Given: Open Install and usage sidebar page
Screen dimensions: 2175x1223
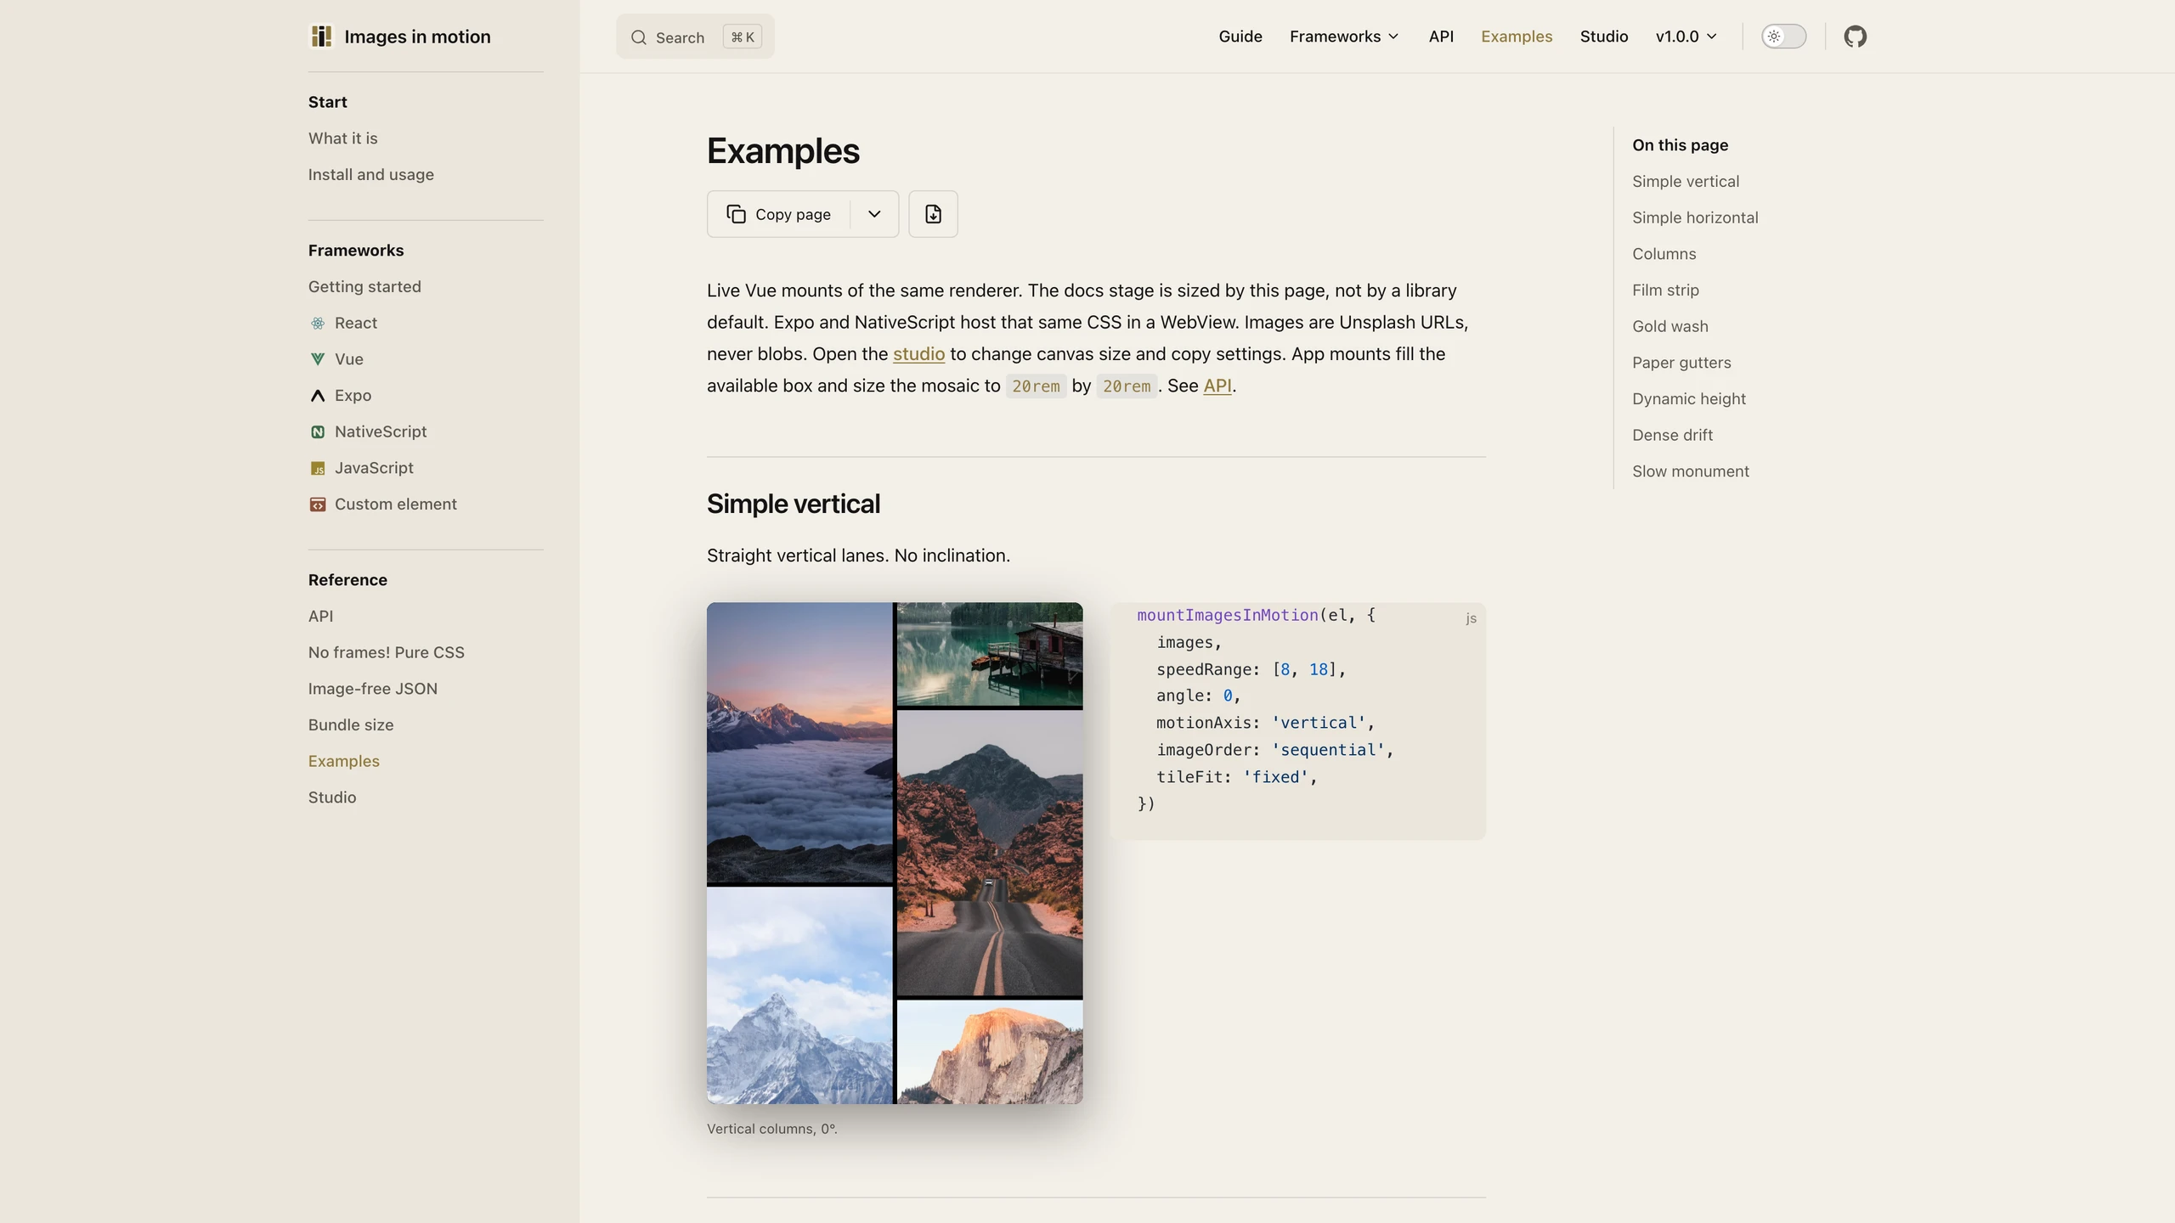Looking at the screenshot, I should pyautogui.click(x=370, y=175).
